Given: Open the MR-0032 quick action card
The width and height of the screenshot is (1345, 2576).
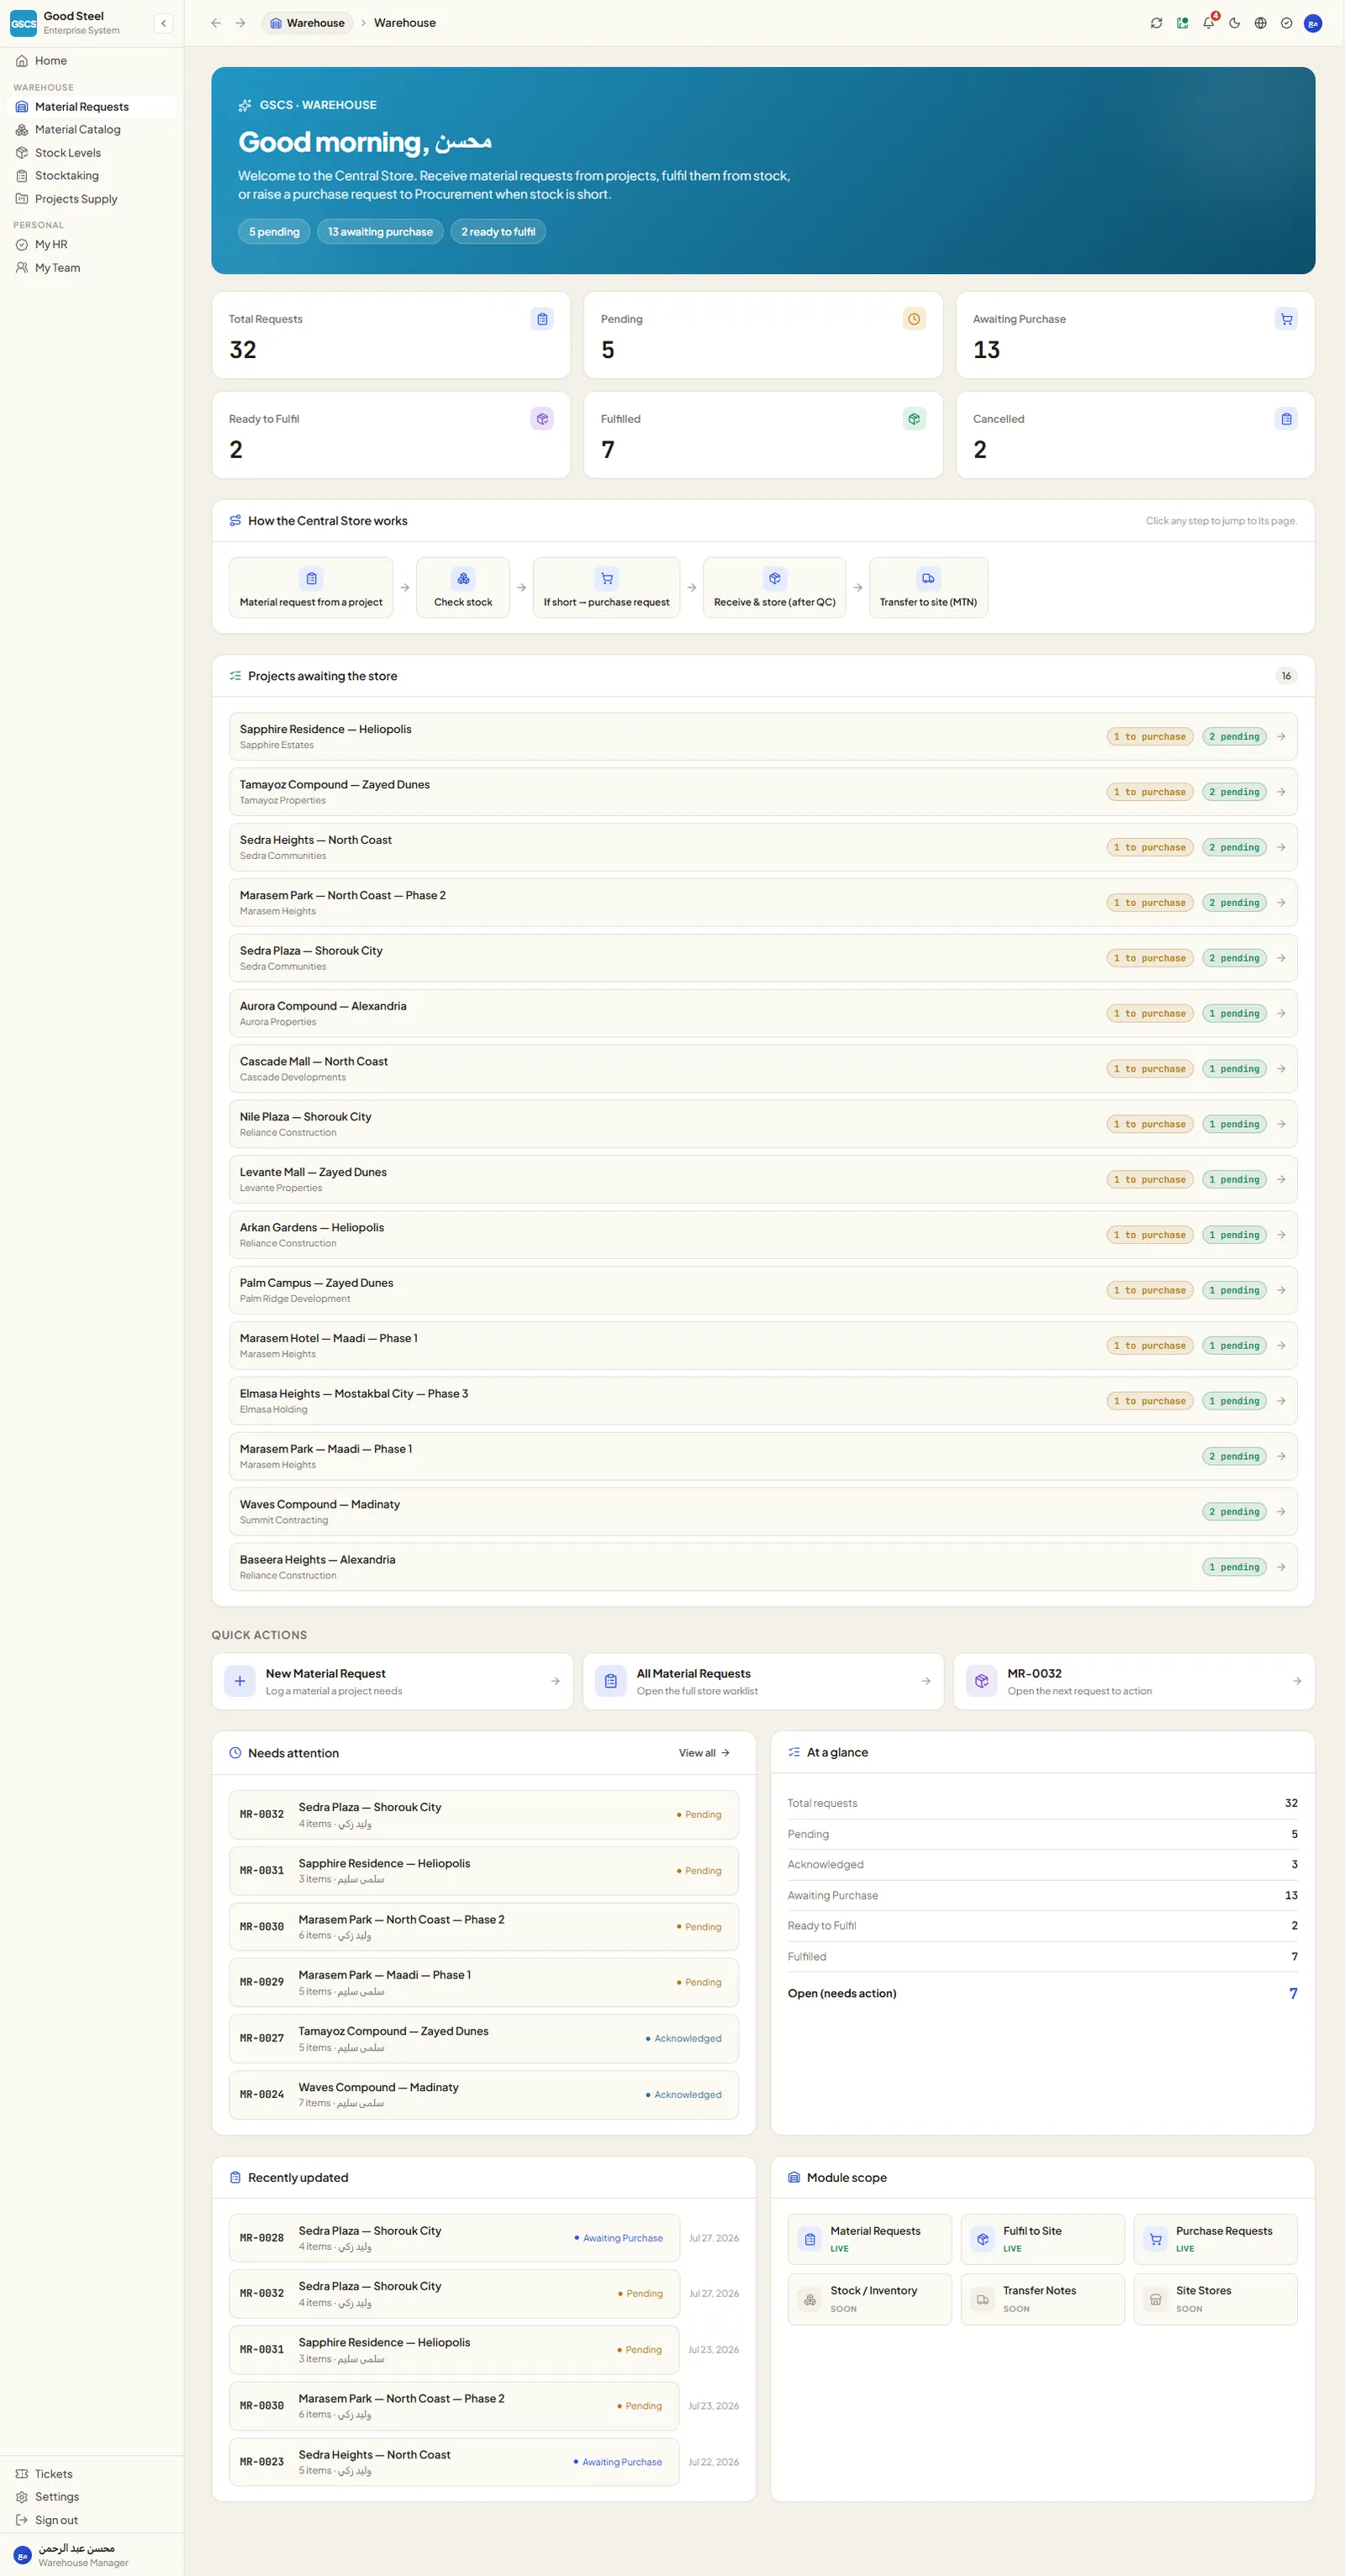Looking at the screenshot, I should pyautogui.click(x=1134, y=1681).
